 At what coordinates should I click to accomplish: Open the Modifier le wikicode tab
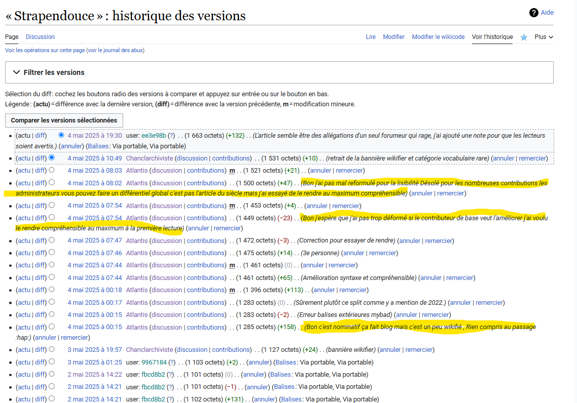point(438,37)
